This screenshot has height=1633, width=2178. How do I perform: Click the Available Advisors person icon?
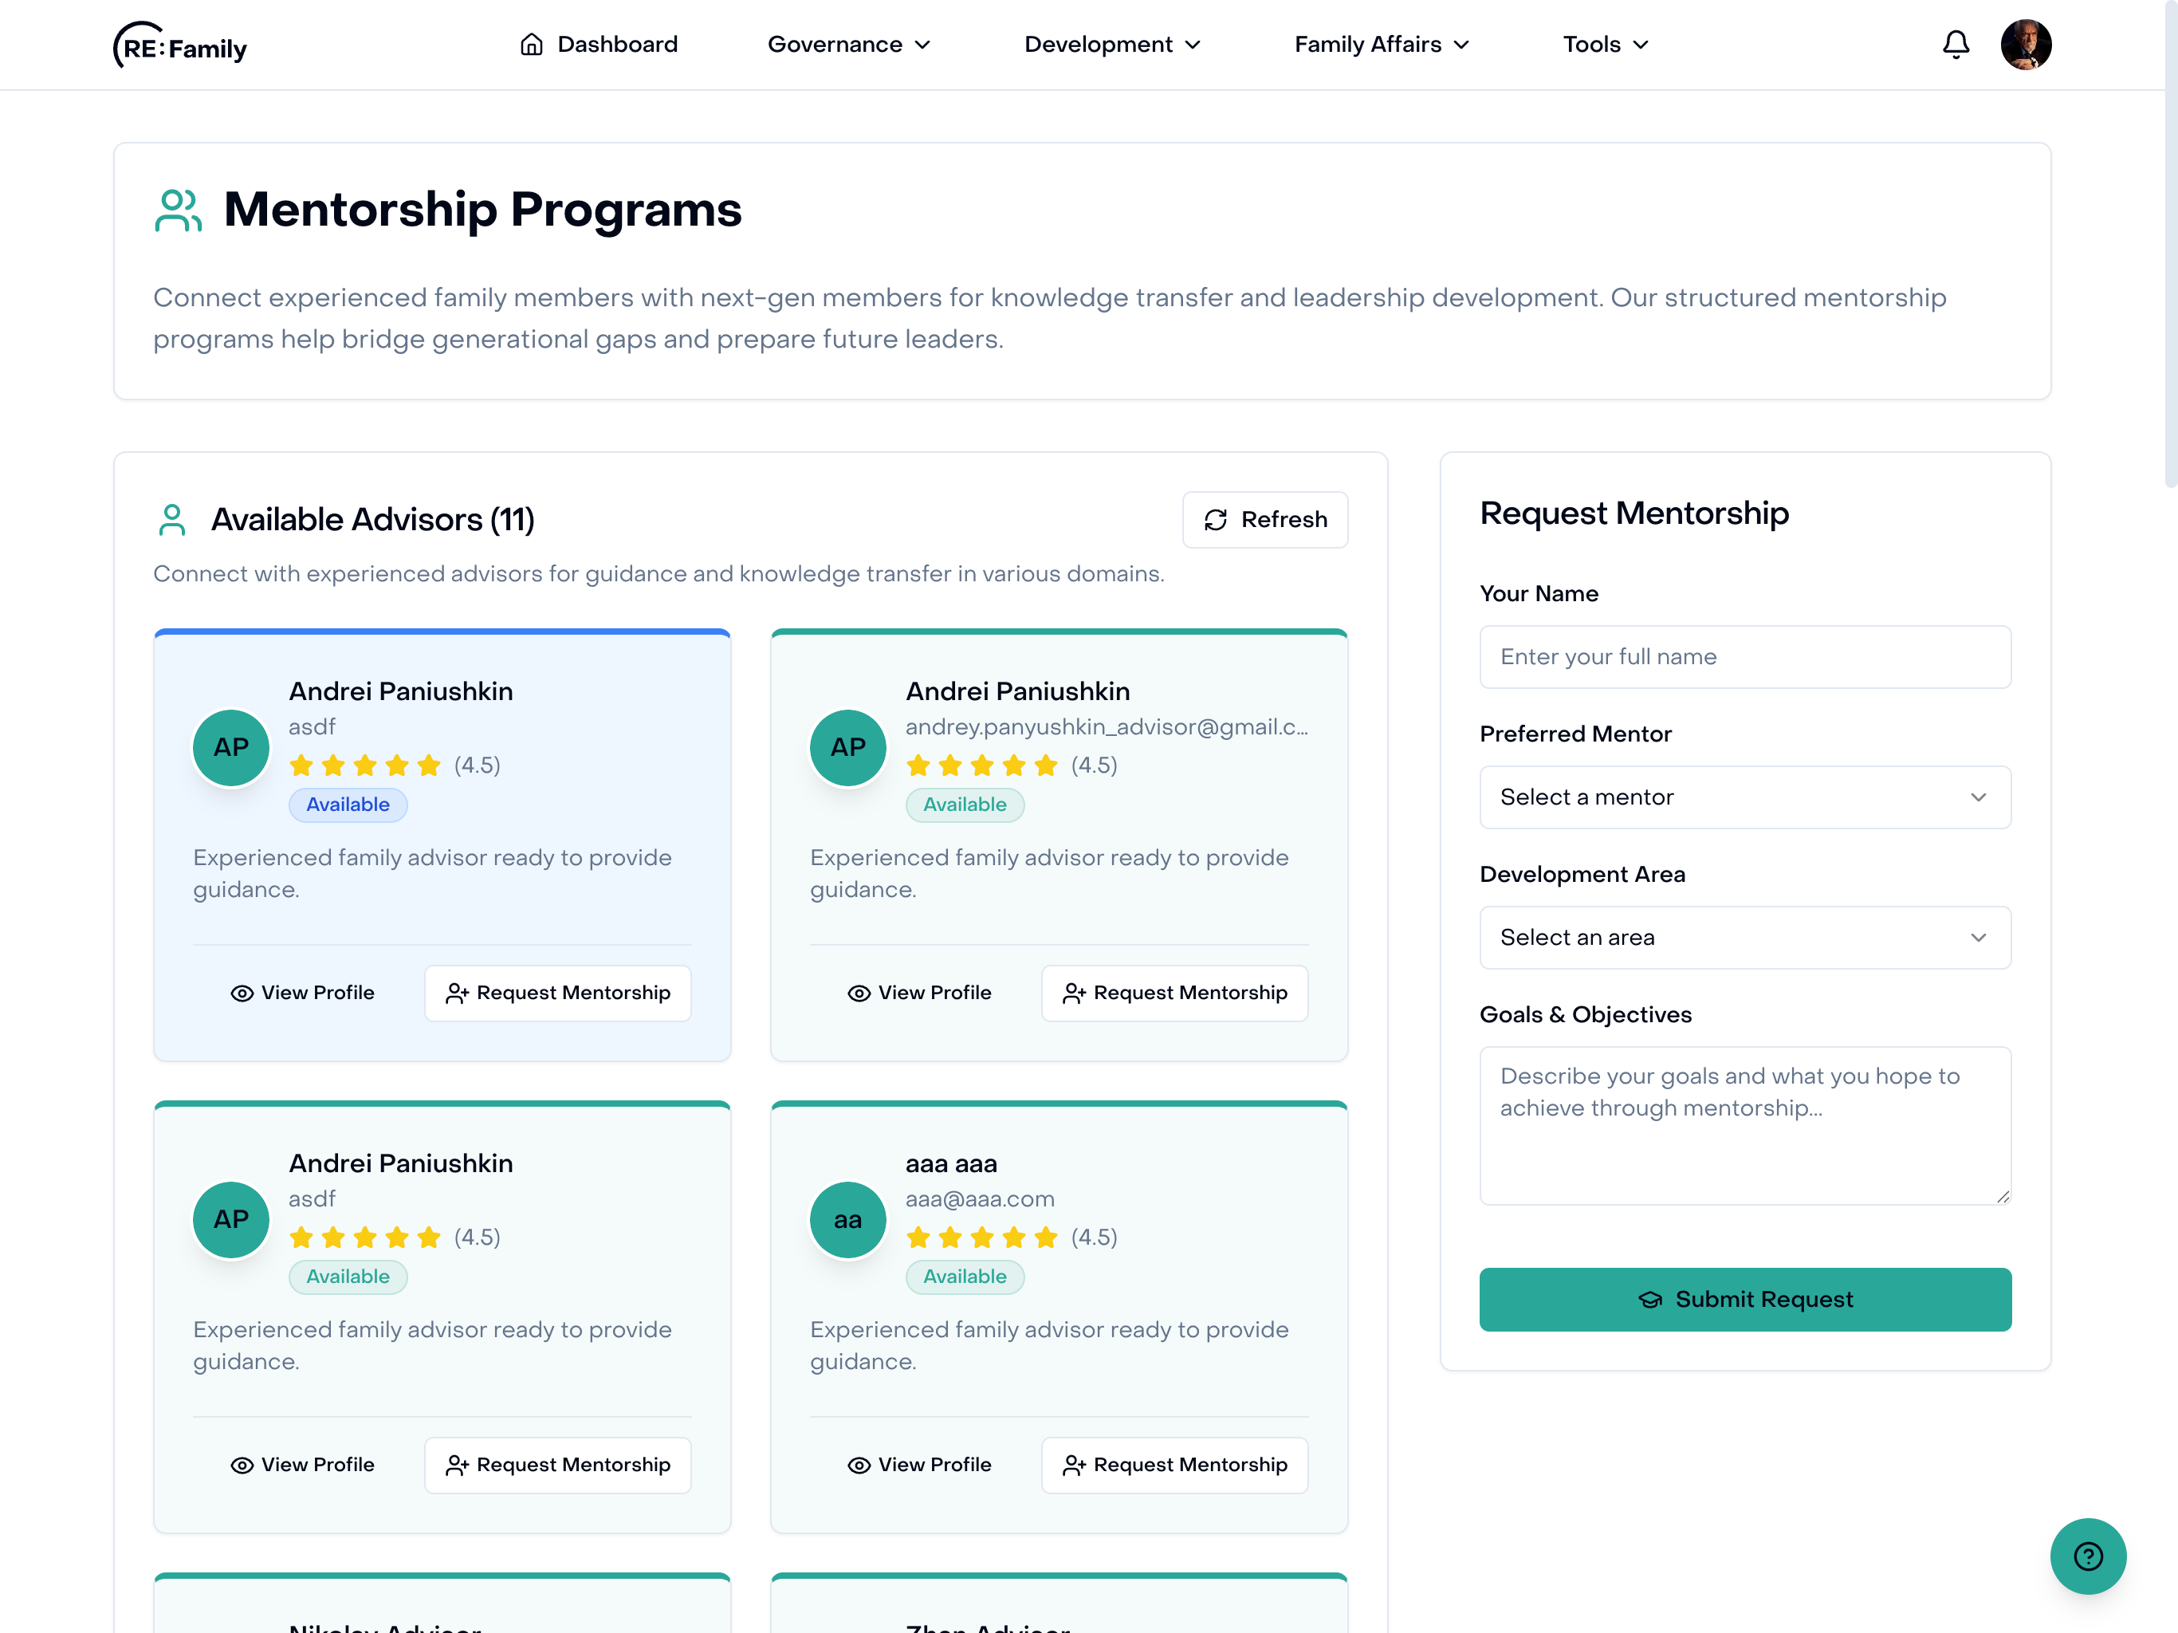coord(172,520)
